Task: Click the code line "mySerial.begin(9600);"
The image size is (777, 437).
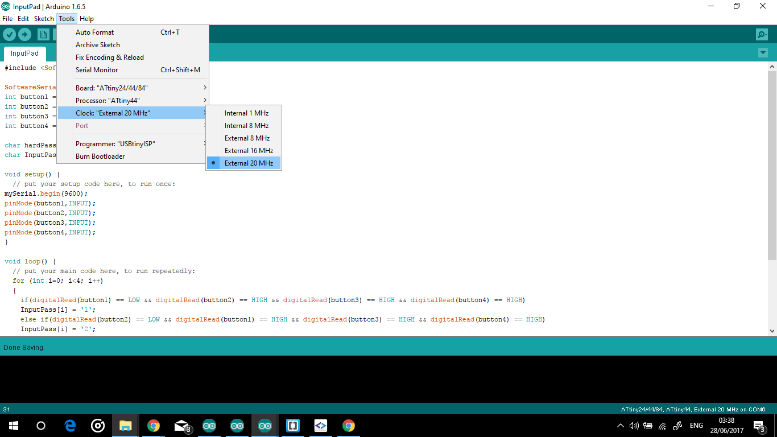Action: [46, 193]
